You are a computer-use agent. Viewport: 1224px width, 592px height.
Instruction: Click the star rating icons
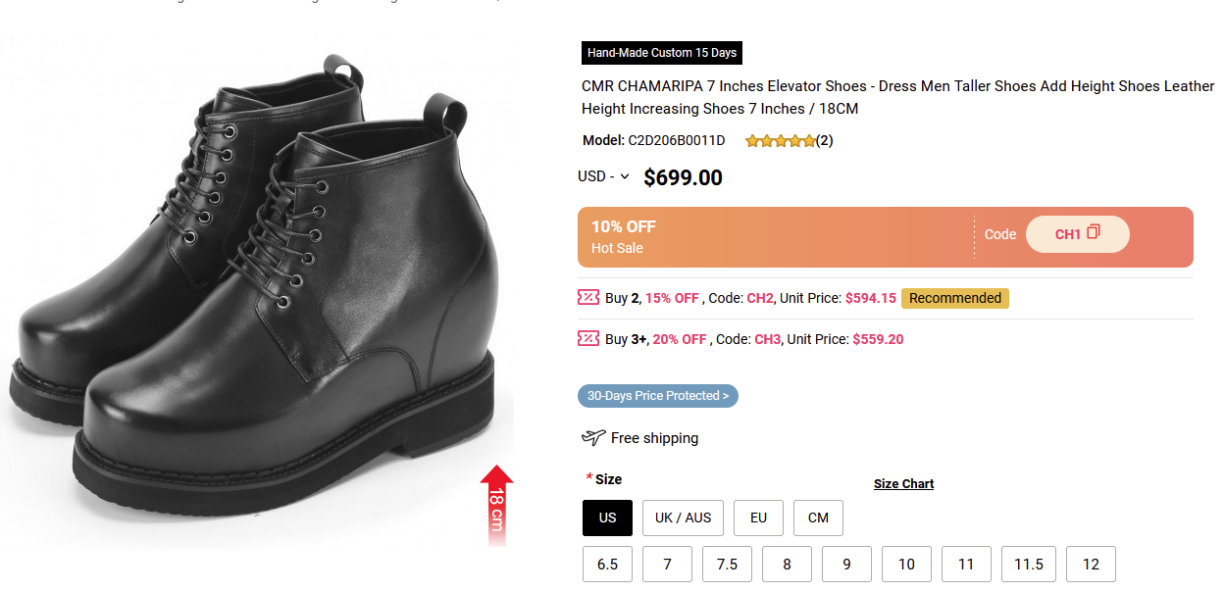[x=780, y=141]
